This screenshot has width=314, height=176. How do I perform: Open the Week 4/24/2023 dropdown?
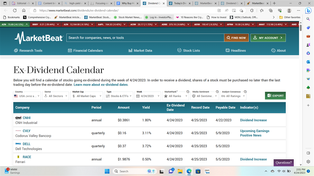point(148,96)
